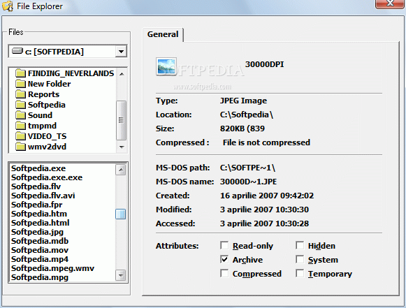Viewport: 406px width, 308px height.
Task: Click the File Explorer title bar icon
Action: (7, 6)
